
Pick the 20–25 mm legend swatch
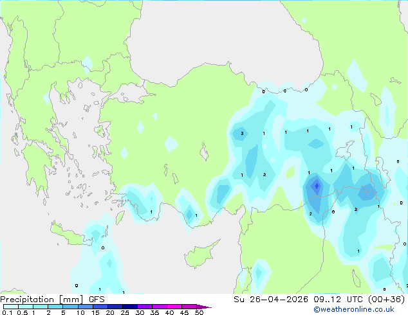tap(115, 307)
